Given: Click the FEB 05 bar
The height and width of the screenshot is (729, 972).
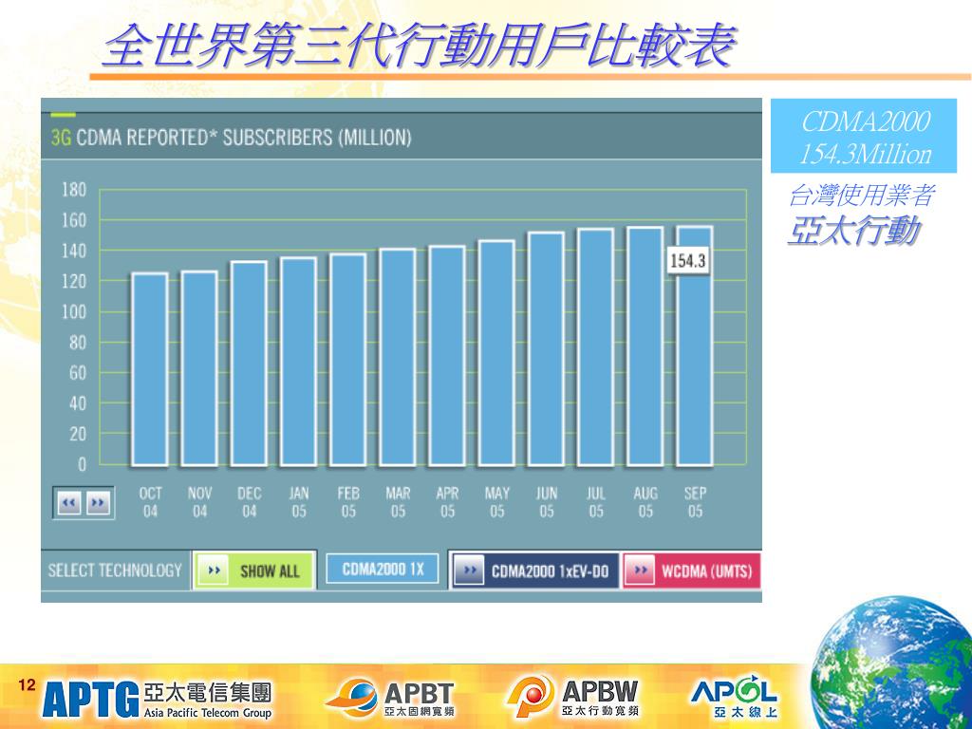Looking at the screenshot, I should click(348, 360).
